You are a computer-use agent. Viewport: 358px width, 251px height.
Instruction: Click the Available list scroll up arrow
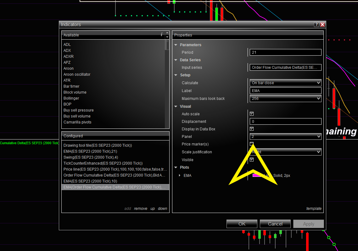pyautogui.click(x=167, y=33)
